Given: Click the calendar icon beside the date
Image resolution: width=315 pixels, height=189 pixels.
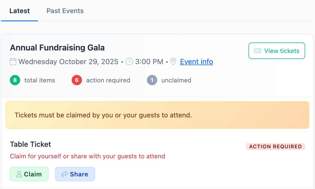Looking at the screenshot, I should tap(13, 62).
